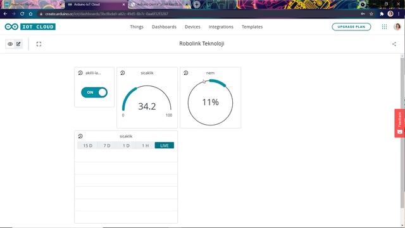
Task: Open the Arduino account avatar menu
Action: click(x=397, y=27)
